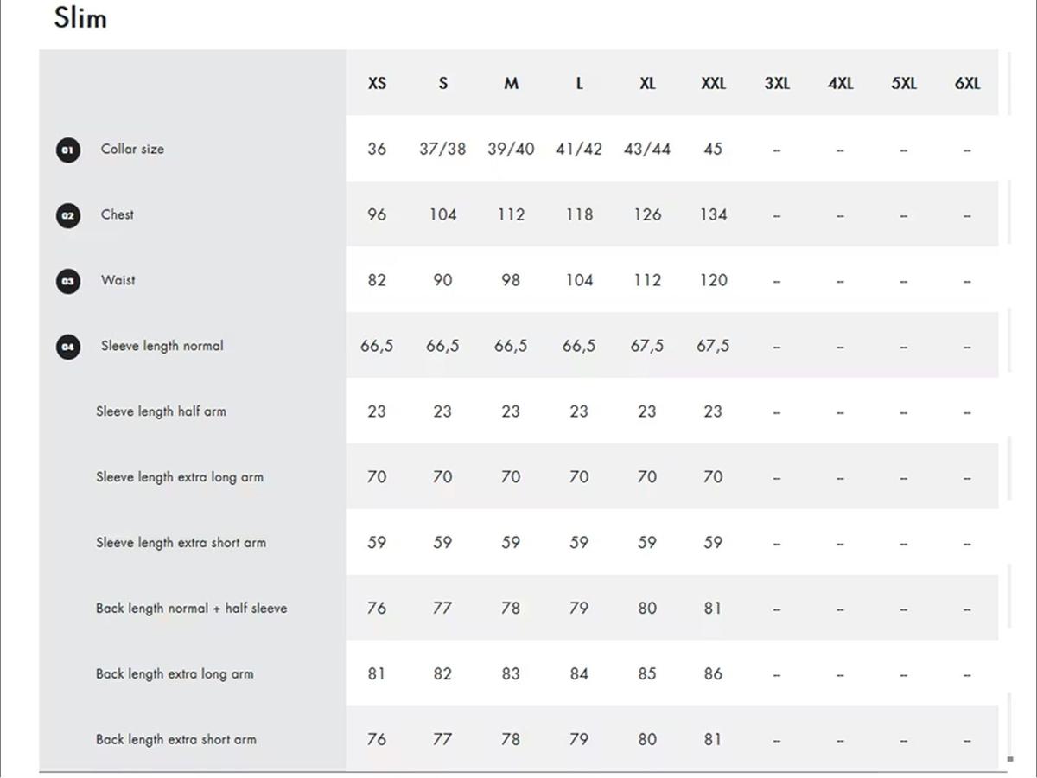
Task: Click the 01 Collar size badge icon
Action: click(x=68, y=150)
